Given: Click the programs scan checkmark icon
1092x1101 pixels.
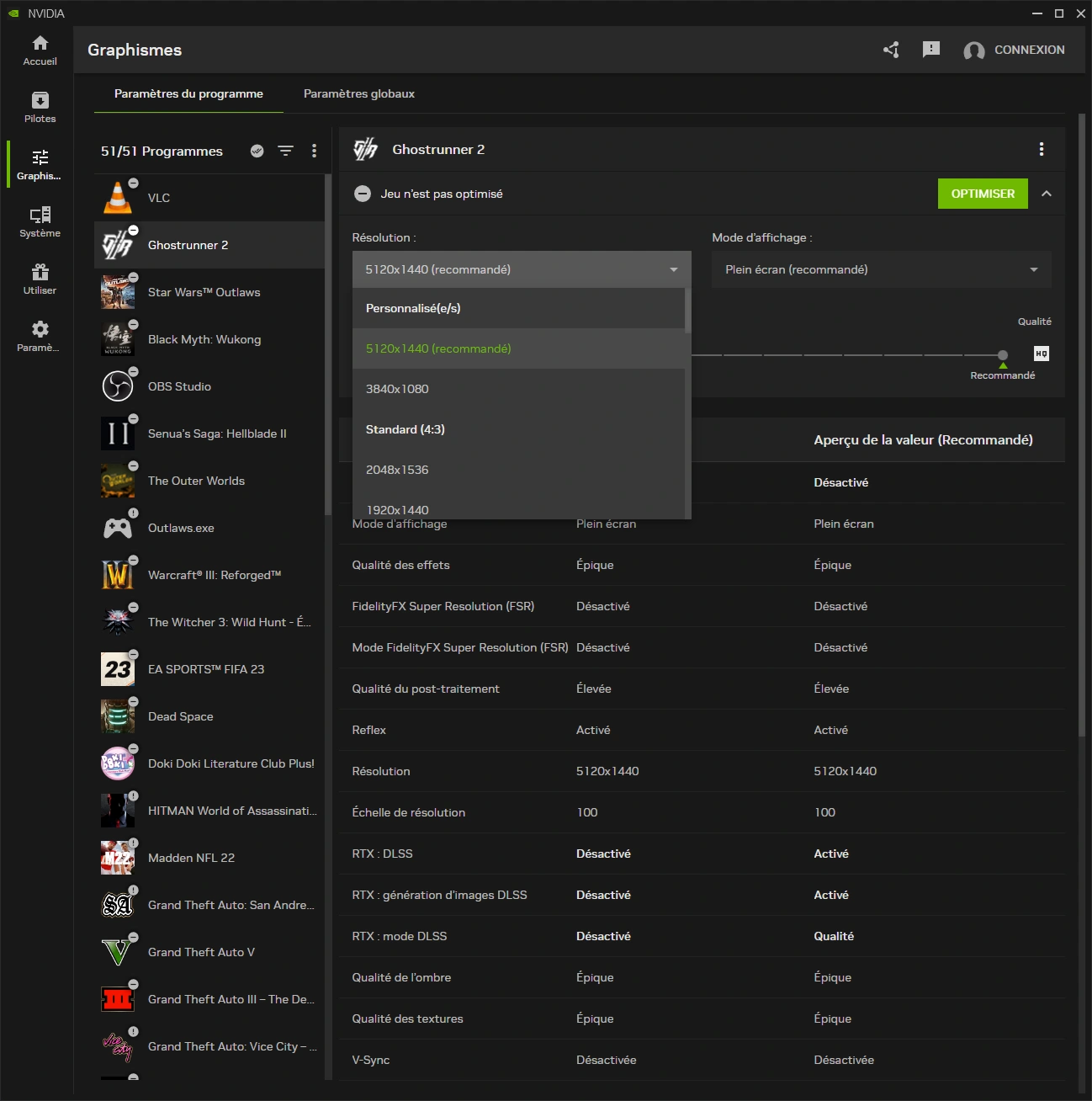Looking at the screenshot, I should click(x=257, y=151).
